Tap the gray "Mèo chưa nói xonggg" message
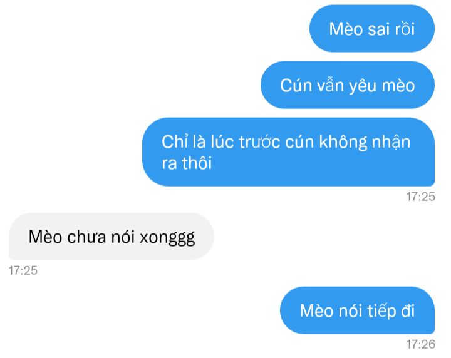The height and width of the screenshot is (358, 451). [x=111, y=237]
